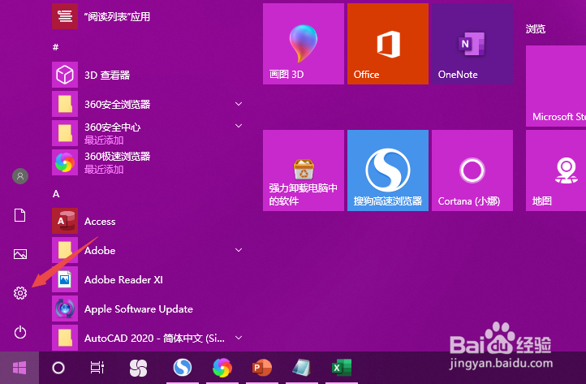Expand the Adobe folder chevron
This screenshot has height=384, width=586.
tap(239, 250)
